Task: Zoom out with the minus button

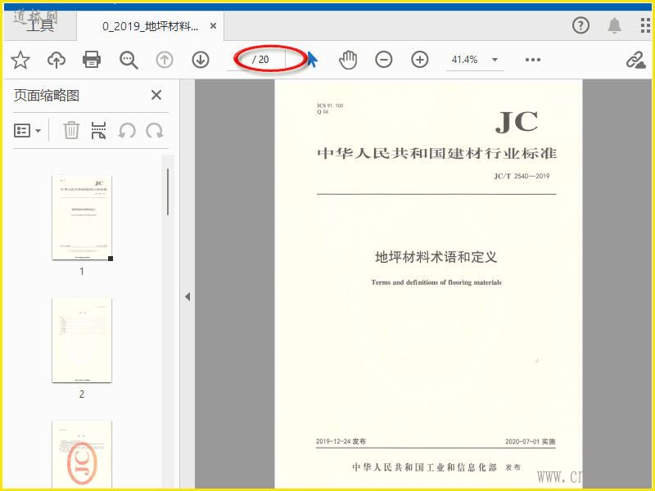Action: click(383, 60)
